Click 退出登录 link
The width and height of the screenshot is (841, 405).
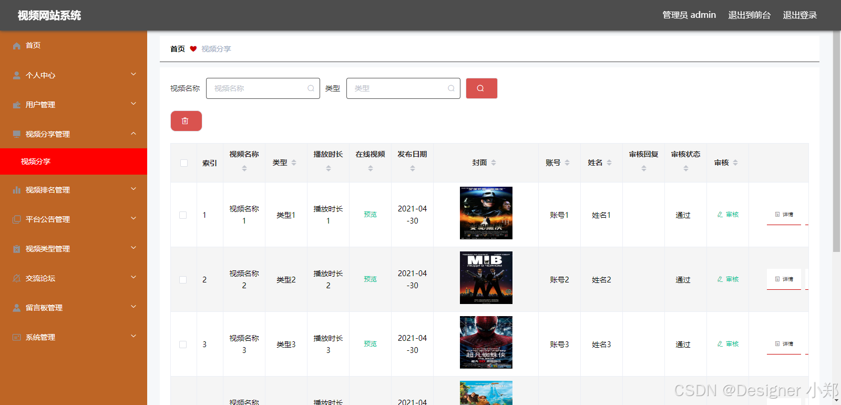point(800,15)
